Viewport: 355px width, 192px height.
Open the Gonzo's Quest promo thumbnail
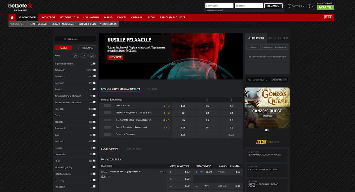267,108
